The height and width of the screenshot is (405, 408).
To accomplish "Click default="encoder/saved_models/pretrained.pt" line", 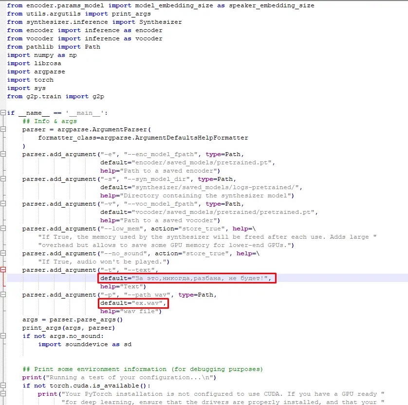I will (x=187, y=162).
